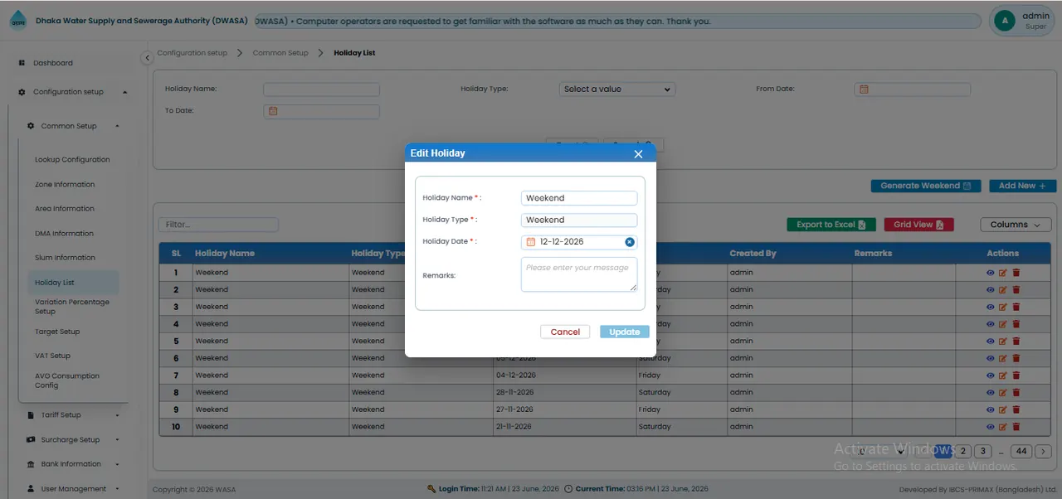The image size is (1062, 499).
Task: Click the DWASA logo in the header
Action: 17,22
